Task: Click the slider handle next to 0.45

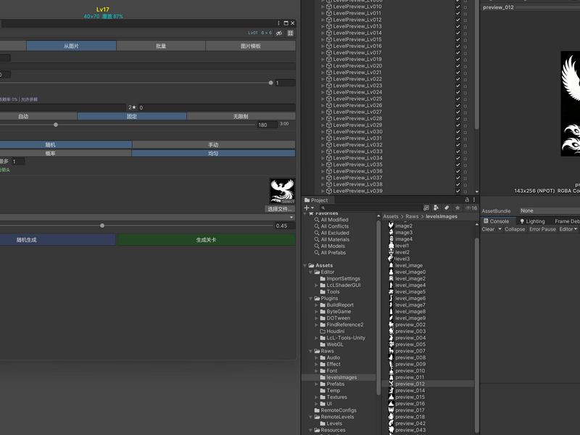Action: point(102,225)
